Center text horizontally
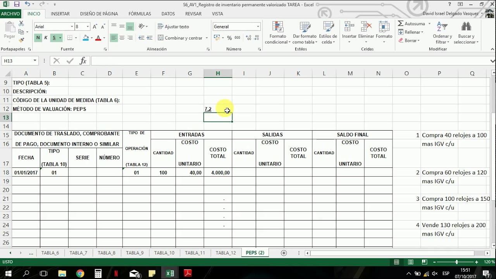496x279 pixels. (x=122, y=38)
